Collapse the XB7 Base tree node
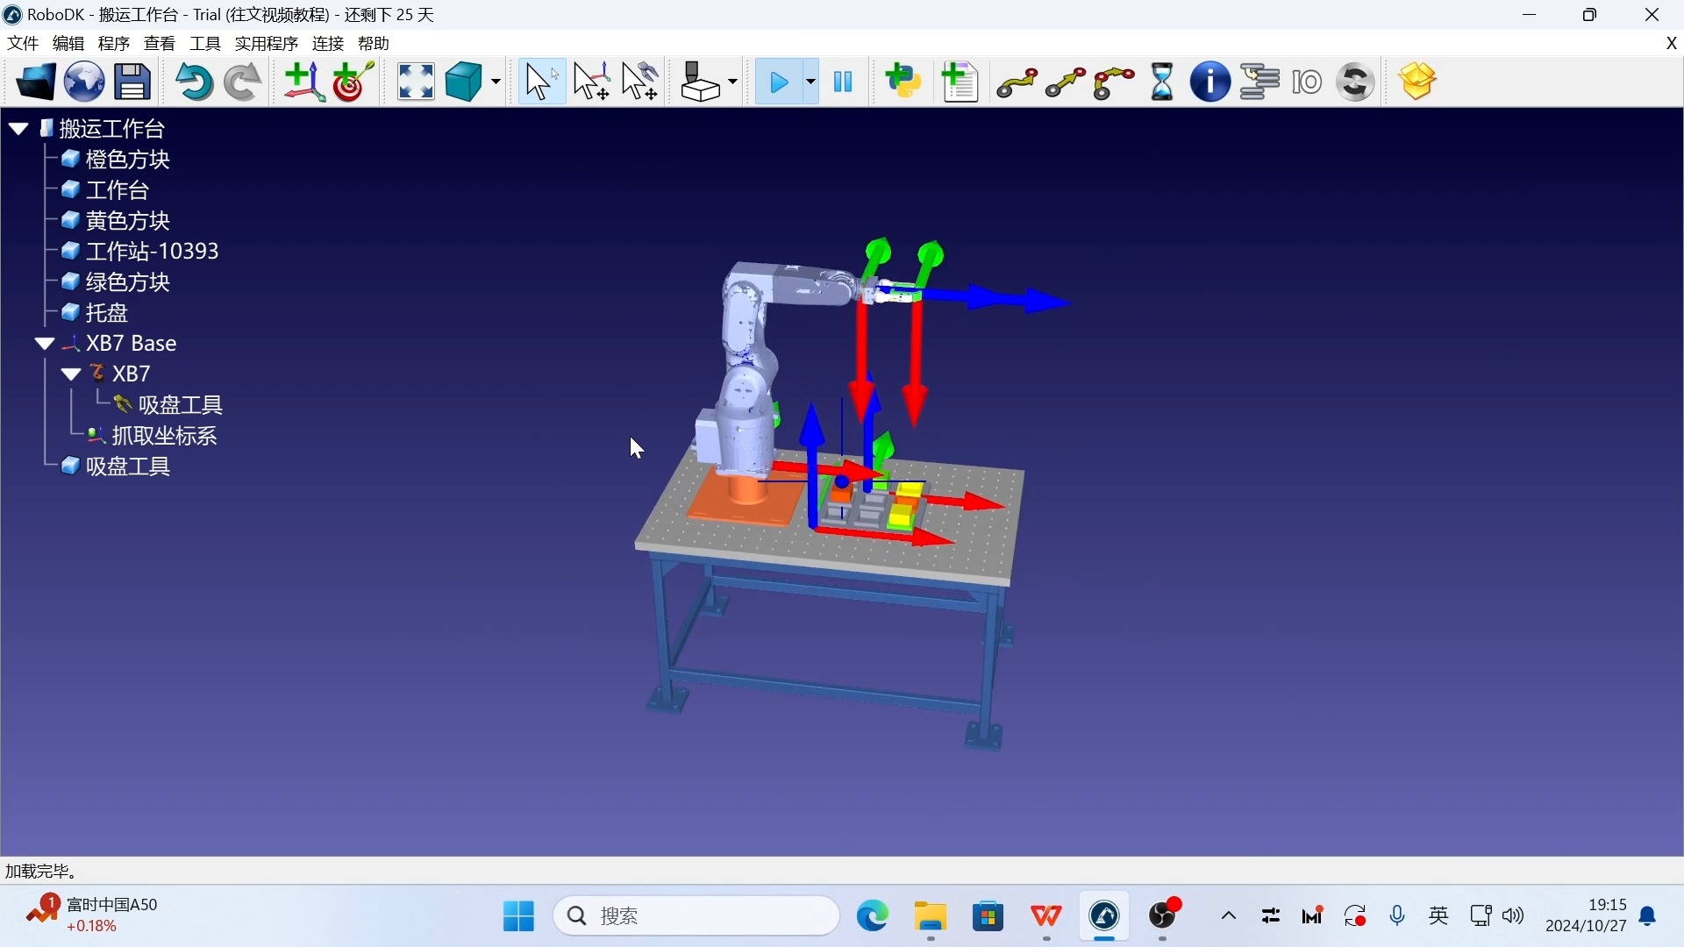Viewport: 1684px width, 947px height. click(x=45, y=344)
